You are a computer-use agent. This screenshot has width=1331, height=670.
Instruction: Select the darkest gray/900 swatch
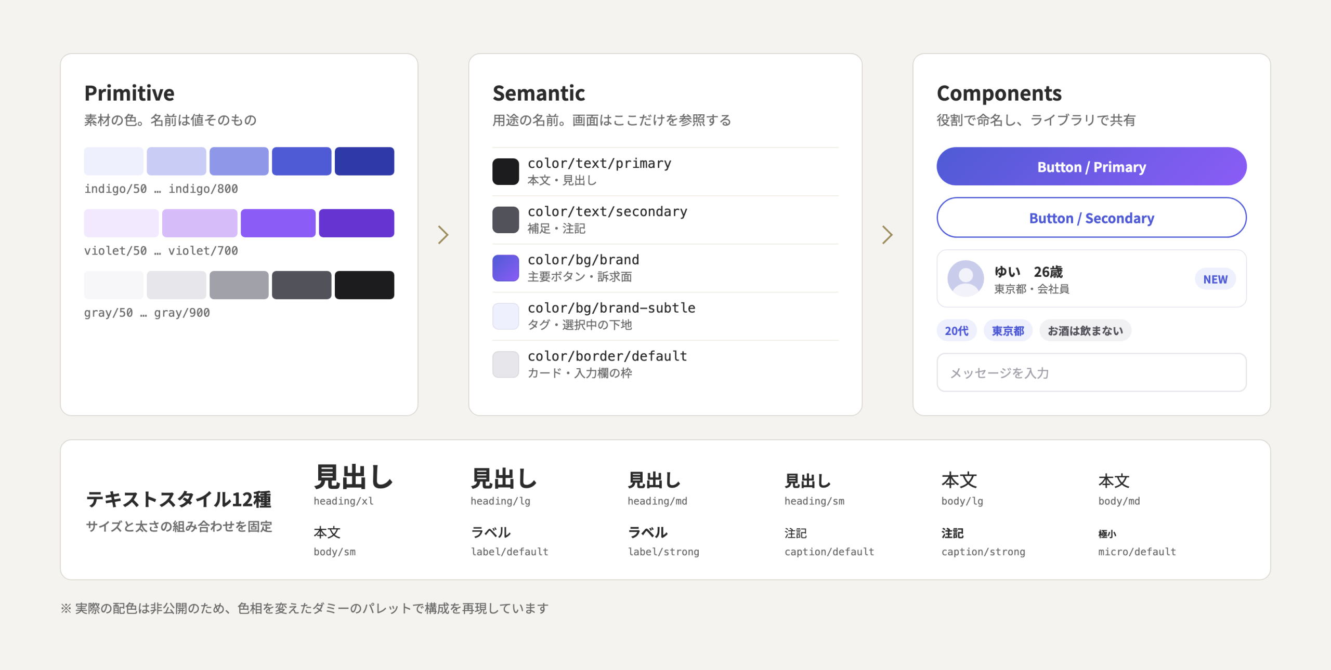[x=364, y=285]
